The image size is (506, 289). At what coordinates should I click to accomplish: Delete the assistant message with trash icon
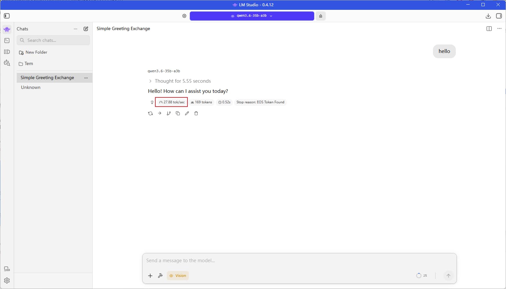point(196,113)
